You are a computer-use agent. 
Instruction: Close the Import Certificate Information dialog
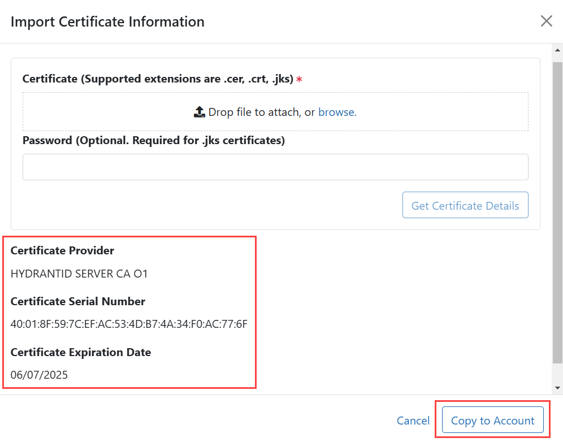click(x=546, y=21)
